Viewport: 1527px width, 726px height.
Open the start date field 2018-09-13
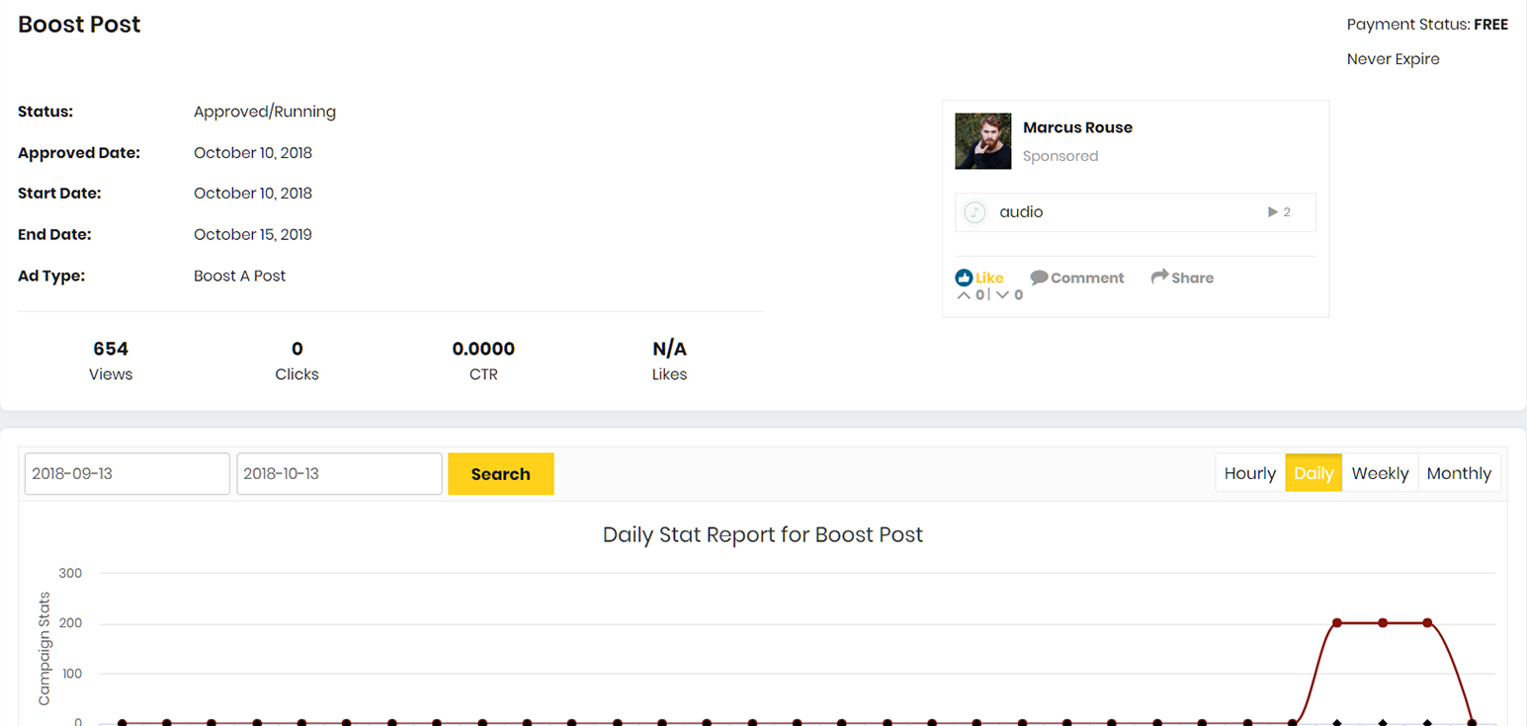click(x=127, y=474)
